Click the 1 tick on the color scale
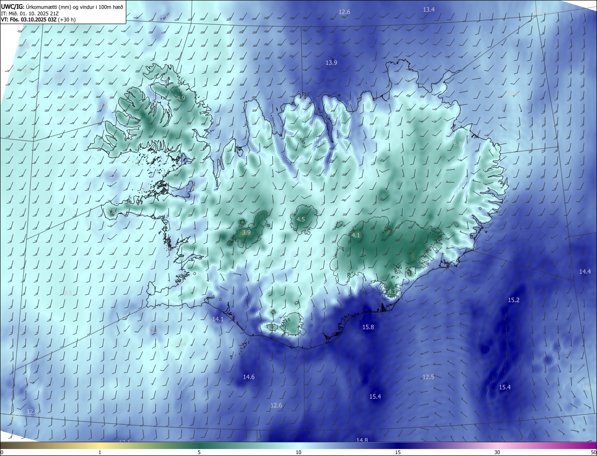The image size is (597, 456). (x=100, y=452)
